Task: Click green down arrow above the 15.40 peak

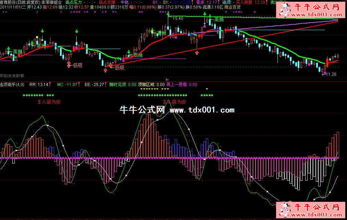Action: tap(168, 14)
